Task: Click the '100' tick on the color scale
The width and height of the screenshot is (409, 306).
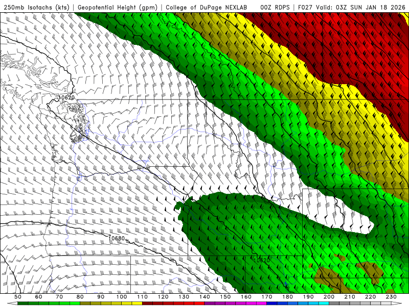Action: click(x=122, y=297)
